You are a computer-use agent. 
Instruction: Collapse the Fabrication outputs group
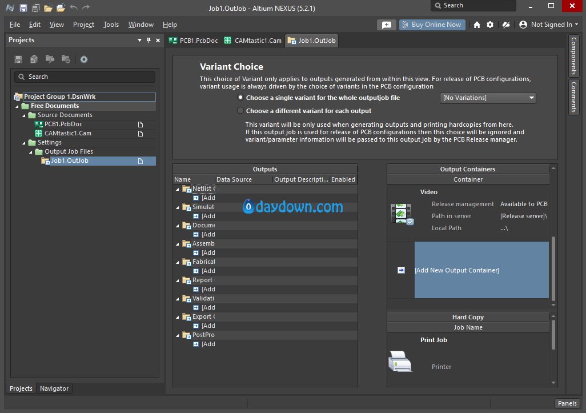click(x=177, y=262)
